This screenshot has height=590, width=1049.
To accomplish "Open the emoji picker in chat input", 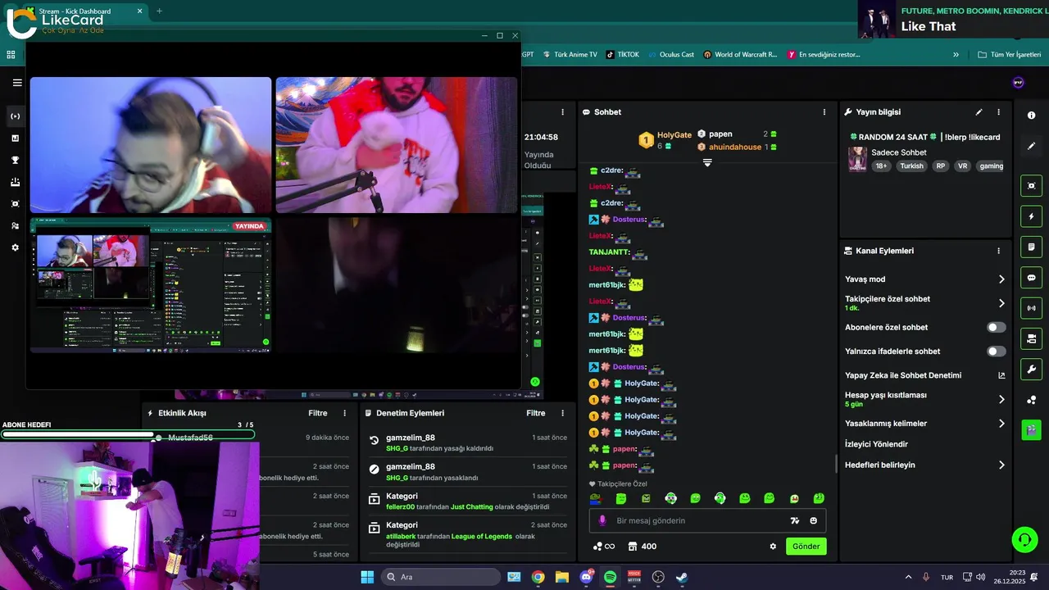I will [x=813, y=520].
